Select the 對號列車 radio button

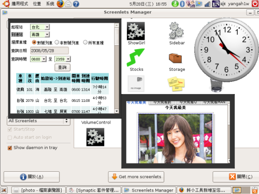tap(34, 42)
